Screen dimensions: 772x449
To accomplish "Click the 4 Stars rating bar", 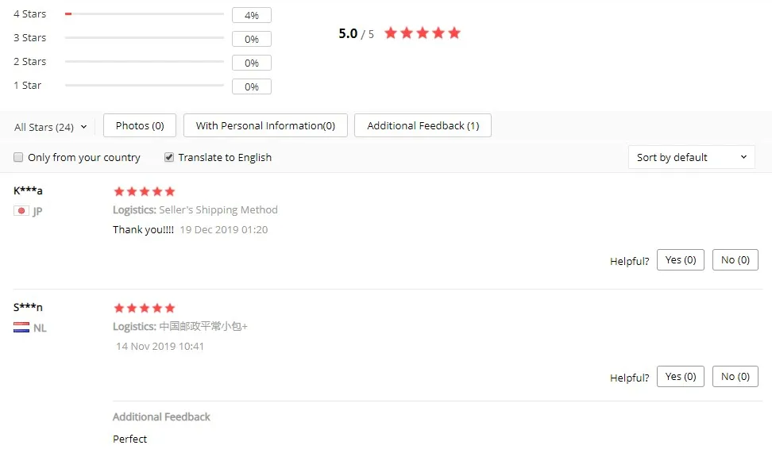I will [x=145, y=13].
